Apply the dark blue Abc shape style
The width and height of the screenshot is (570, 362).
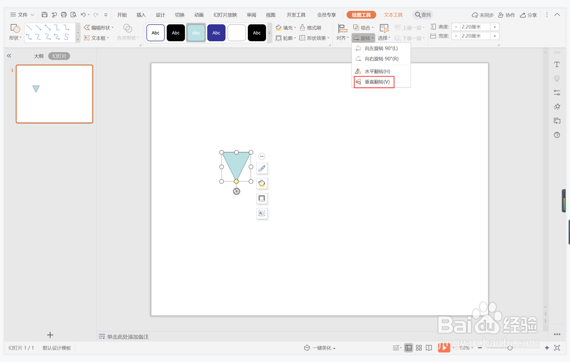click(x=216, y=33)
